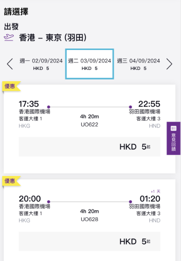
Task: Click the 4h 20m duration on UO622
Action: click(x=90, y=117)
